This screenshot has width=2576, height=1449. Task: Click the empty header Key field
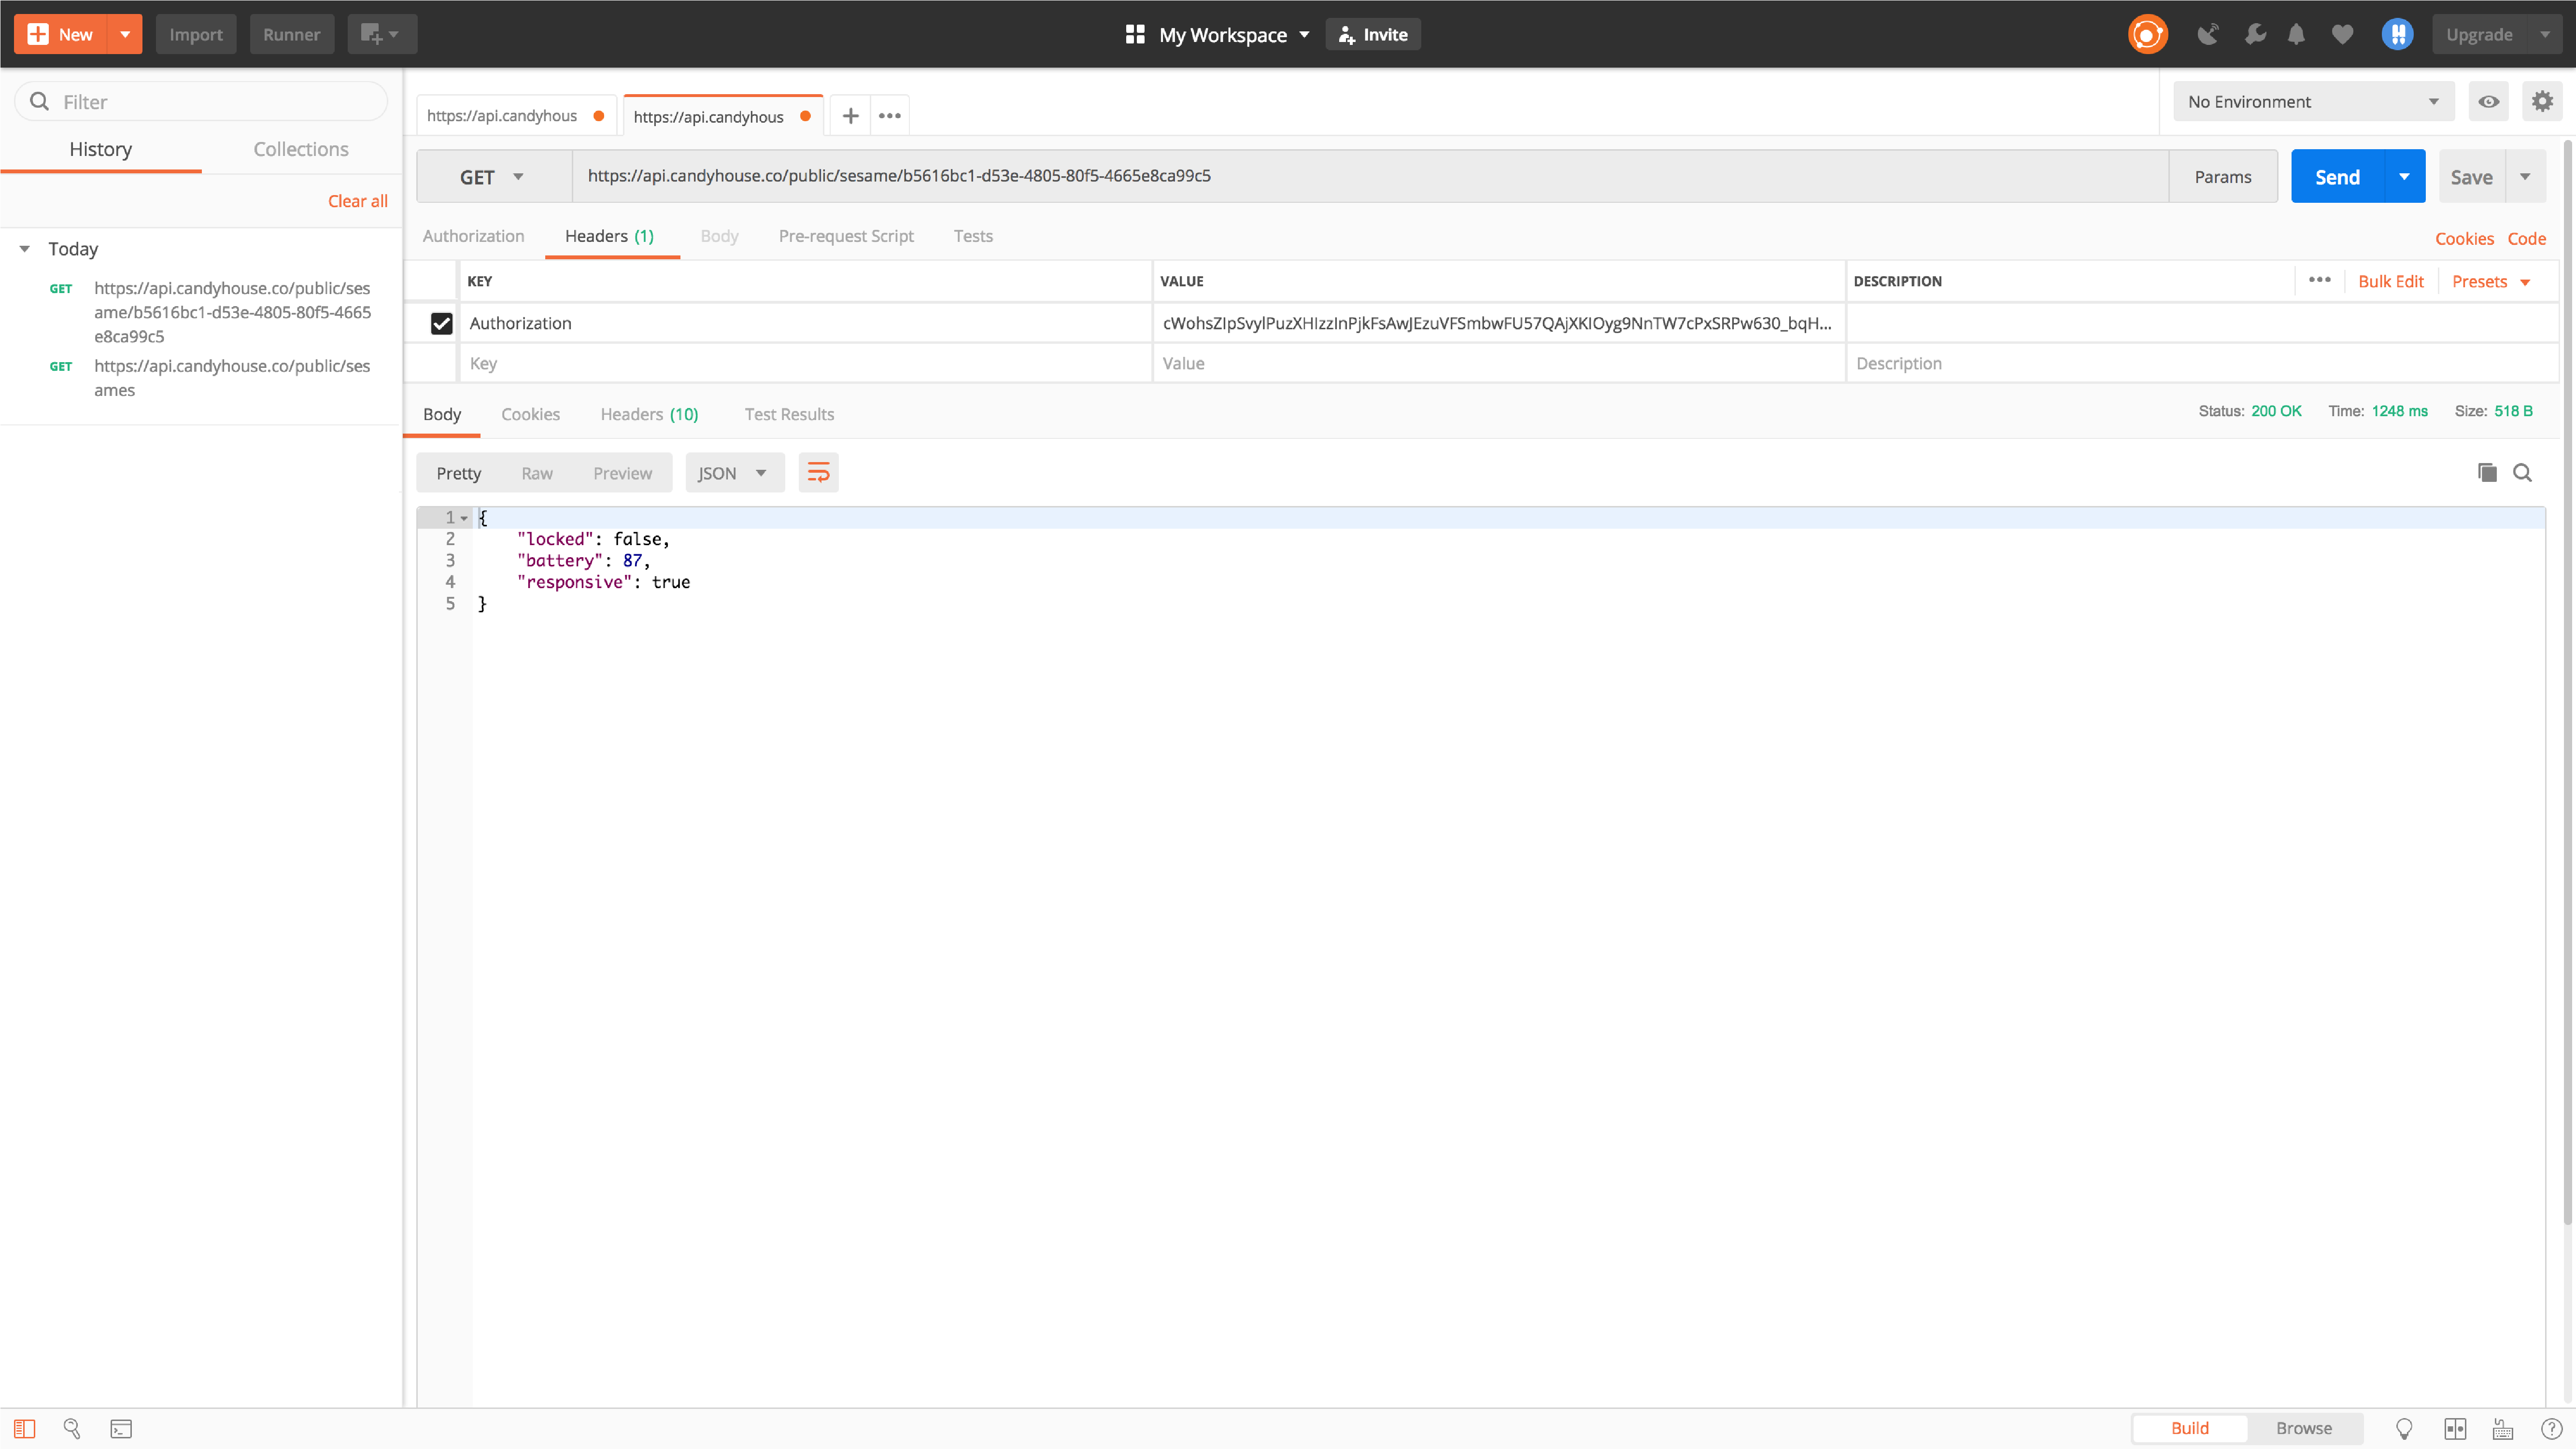[x=805, y=363]
